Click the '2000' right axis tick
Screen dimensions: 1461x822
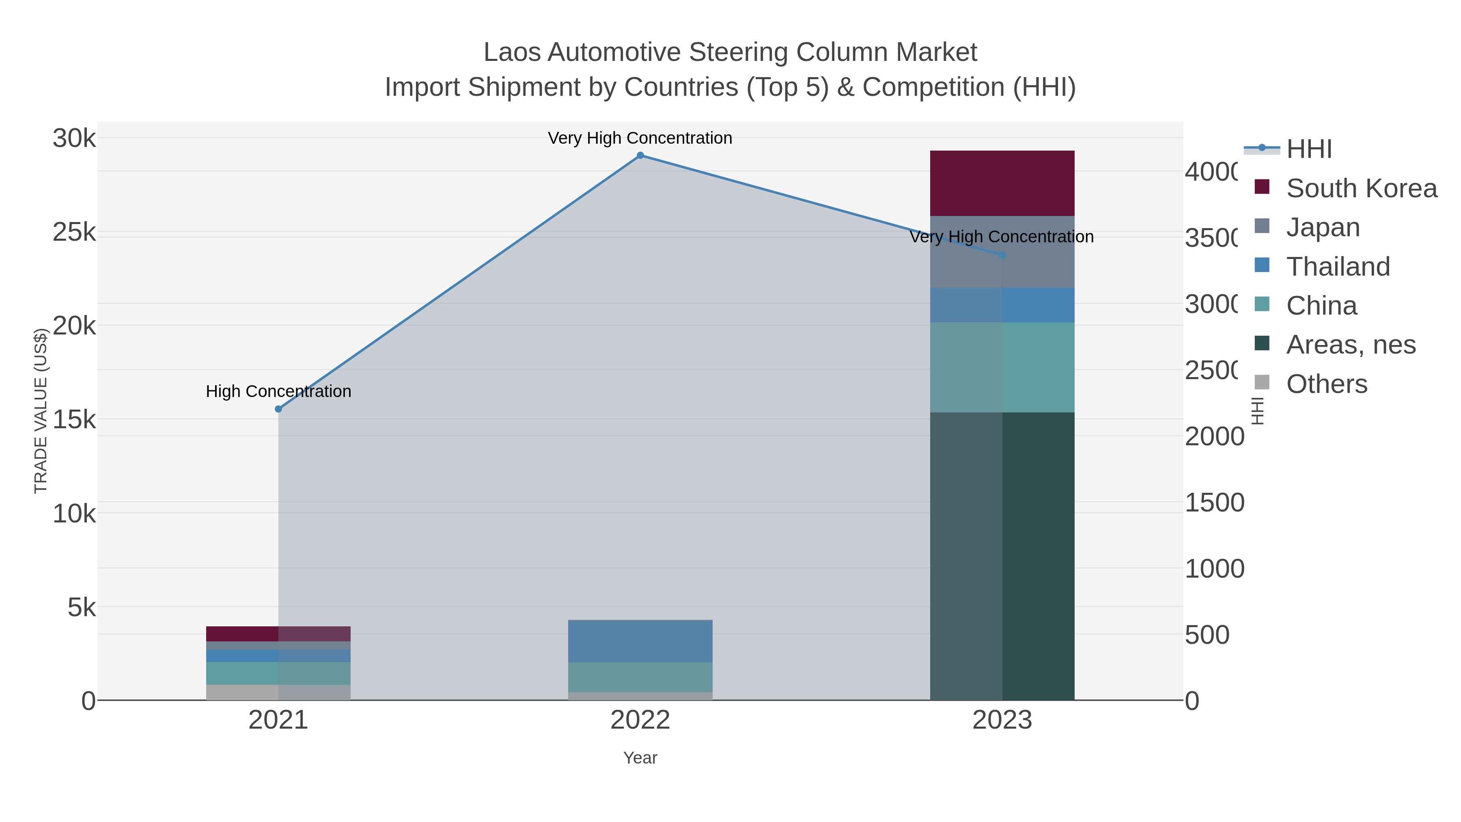(1215, 436)
